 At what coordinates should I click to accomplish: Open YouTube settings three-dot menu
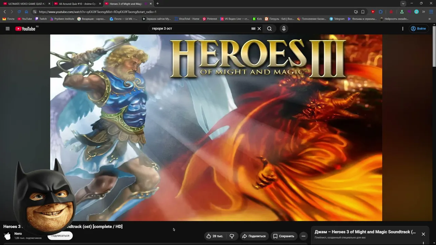[x=403, y=29]
